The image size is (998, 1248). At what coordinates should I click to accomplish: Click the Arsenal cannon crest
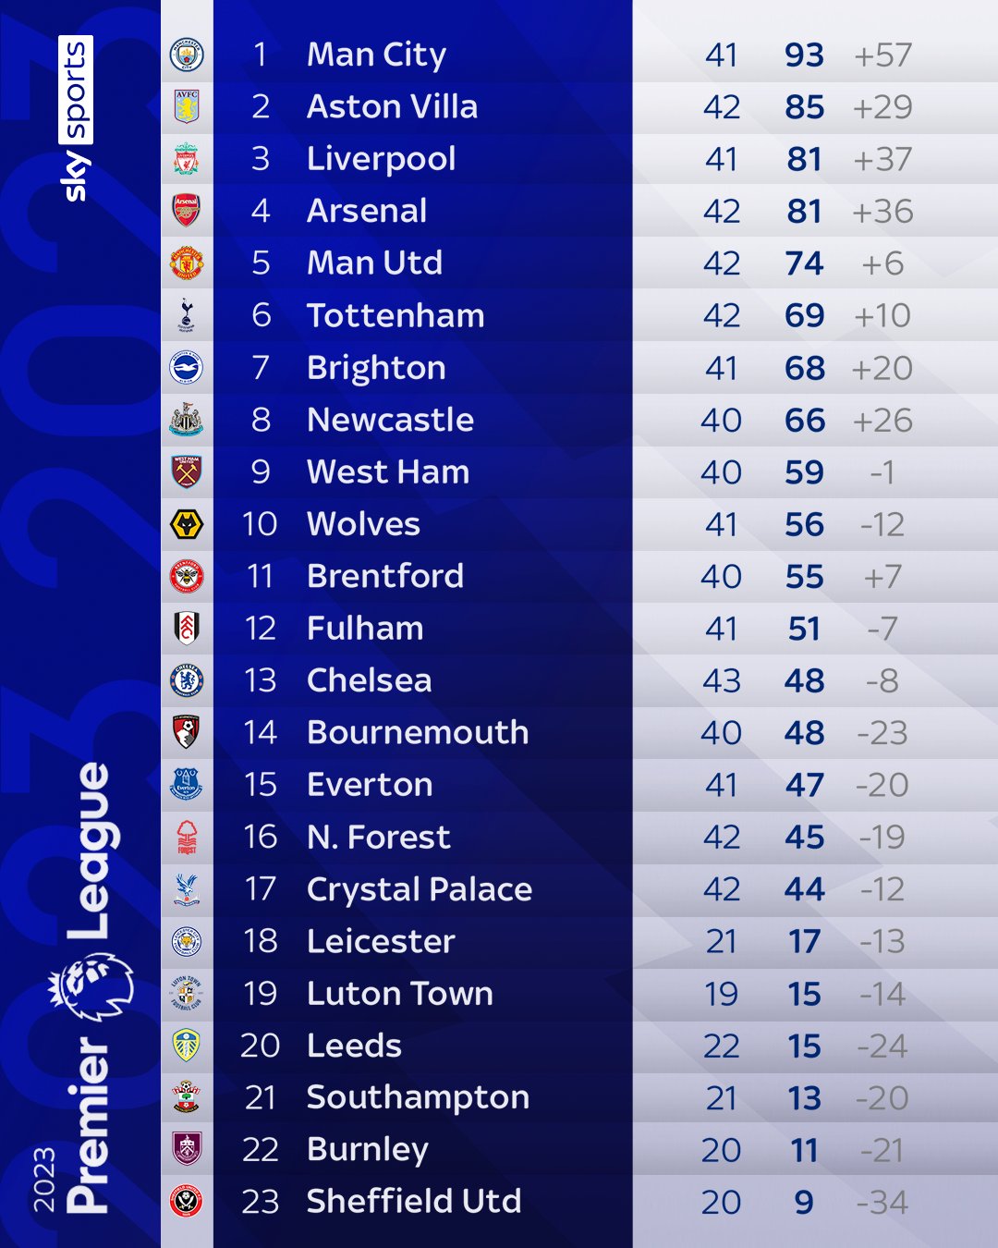click(187, 211)
